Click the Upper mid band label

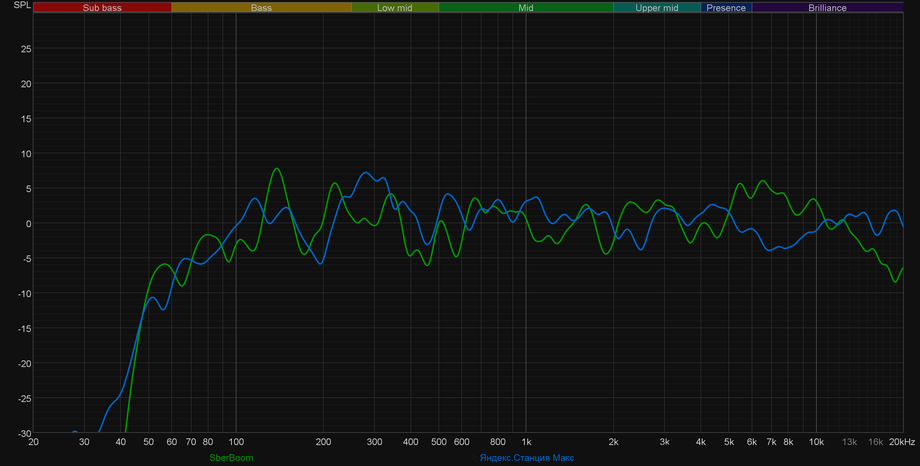tap(657, 8)
